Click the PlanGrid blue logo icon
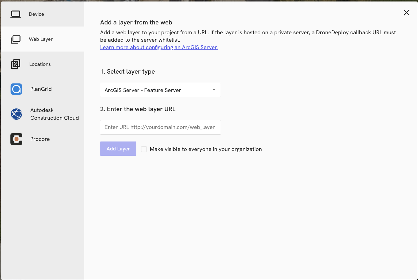The image size is (418, 280). pyautogui.click(x=16, y=89)
